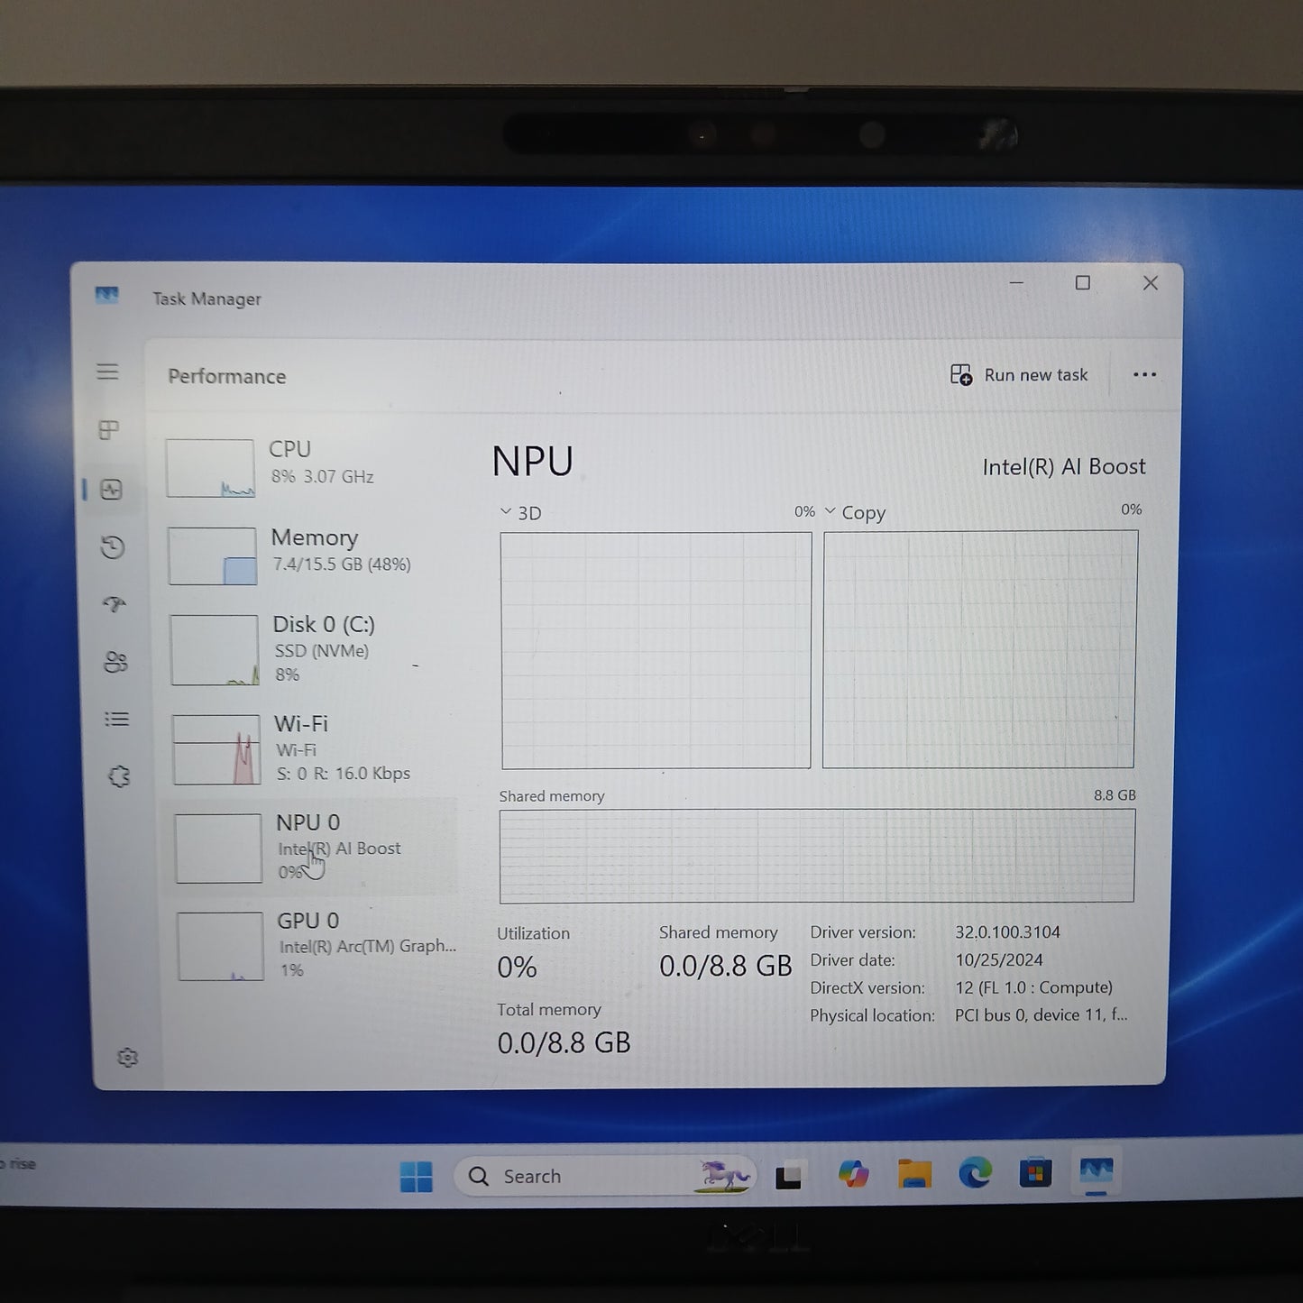
Task: Click the Utilization 0% value
Action: (518, 968)
